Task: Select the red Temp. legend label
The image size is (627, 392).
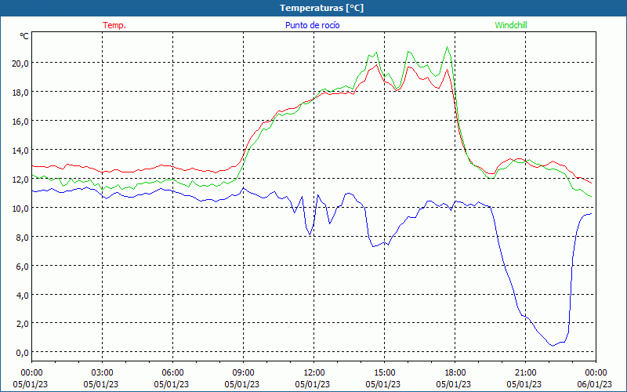Action: (x=114, y=25)
